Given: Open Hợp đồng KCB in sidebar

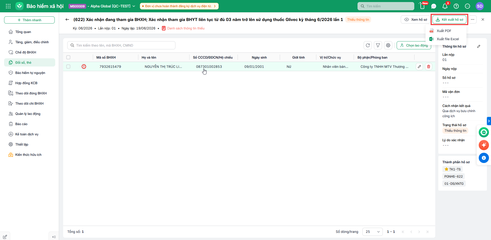Looking at the screenshot, I should 30,83.
